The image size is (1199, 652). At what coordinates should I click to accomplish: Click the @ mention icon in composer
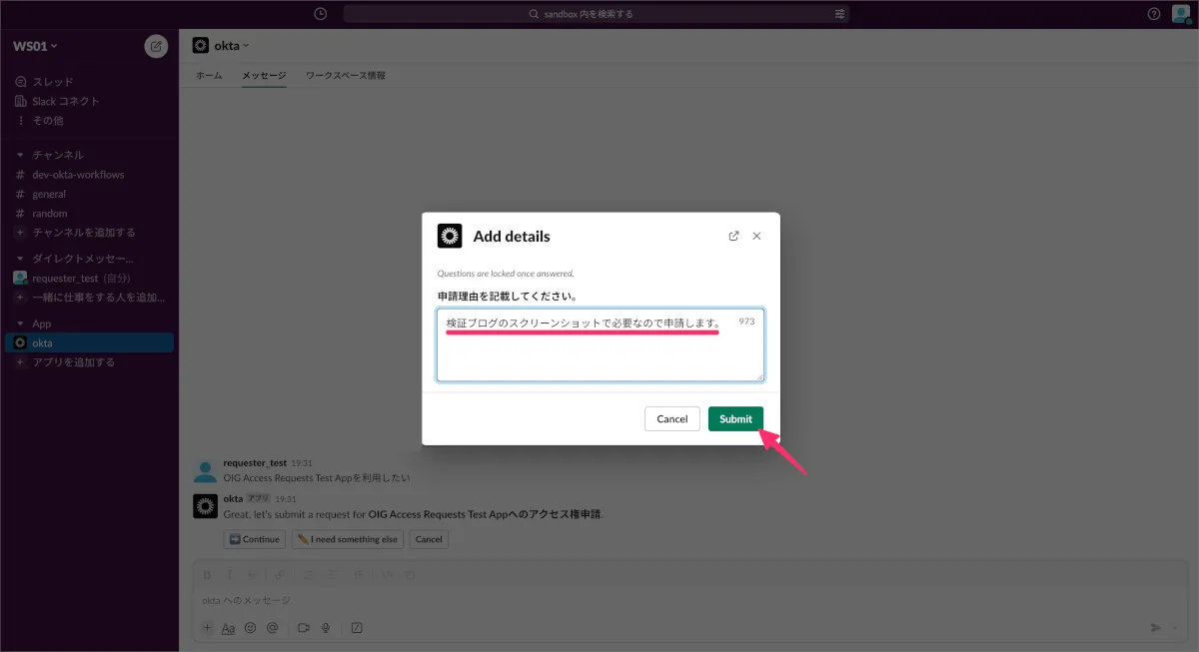(271, 628)
